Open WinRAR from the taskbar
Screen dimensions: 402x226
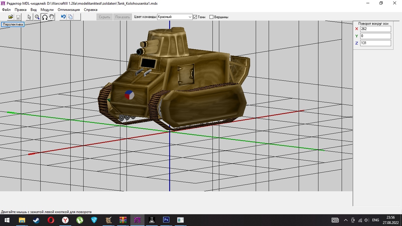[123, 220]
